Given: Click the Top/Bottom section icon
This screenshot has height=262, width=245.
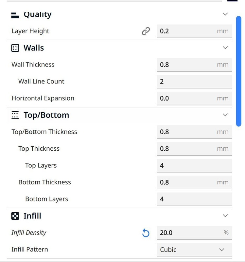Looking at the screenshot, I should pyautogui.click(x=15, y=115).
